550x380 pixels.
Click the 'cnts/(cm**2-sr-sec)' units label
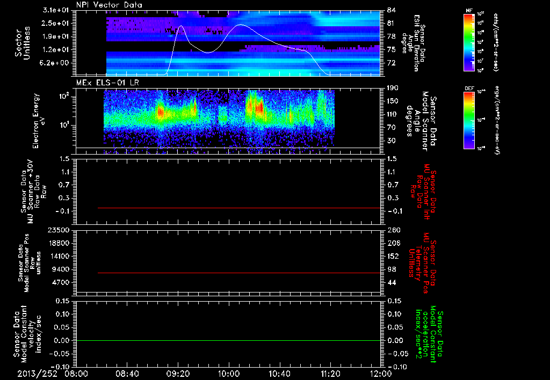click(496, 42)
